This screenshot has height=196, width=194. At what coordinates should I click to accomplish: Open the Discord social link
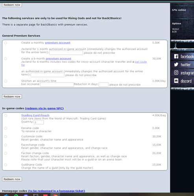point(183,81)
